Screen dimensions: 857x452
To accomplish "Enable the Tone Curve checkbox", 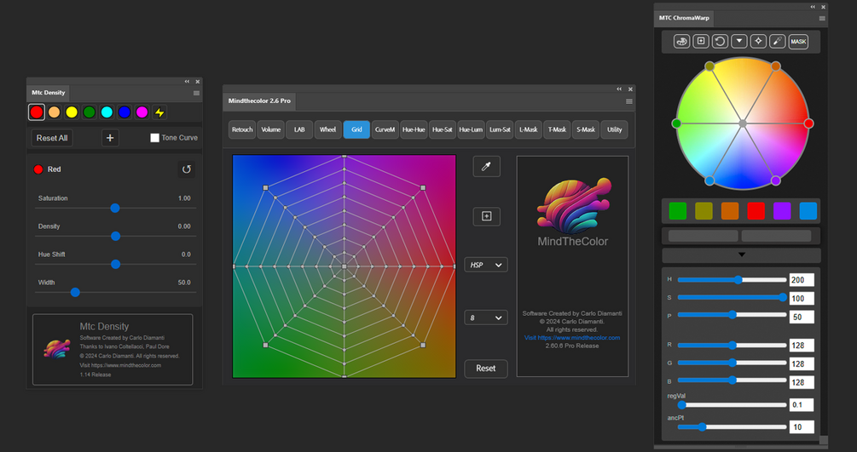I will tap(154, 138).
